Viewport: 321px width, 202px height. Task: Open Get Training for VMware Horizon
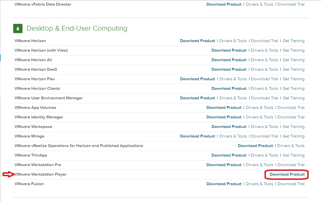click(293, 41)
